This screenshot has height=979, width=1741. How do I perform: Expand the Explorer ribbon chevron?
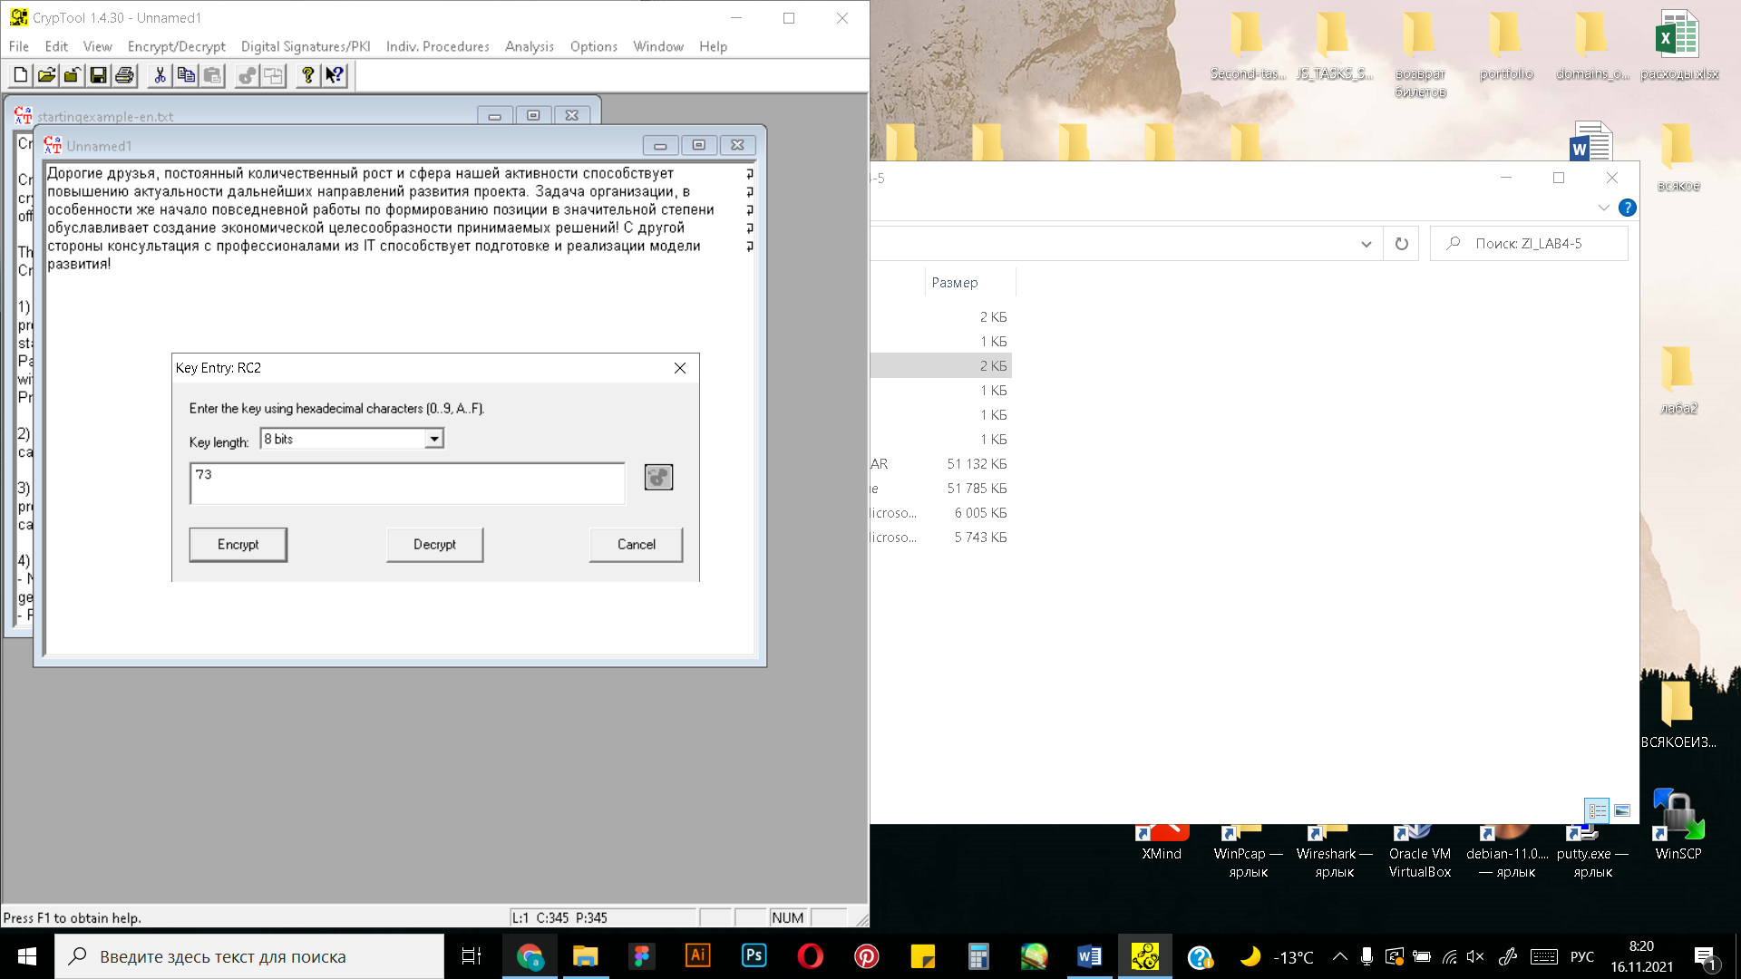pyautogui.click(x=1603, y=208)
